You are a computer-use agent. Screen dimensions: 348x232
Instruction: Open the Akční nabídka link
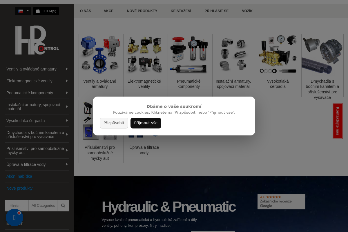(x=19, y=176)
